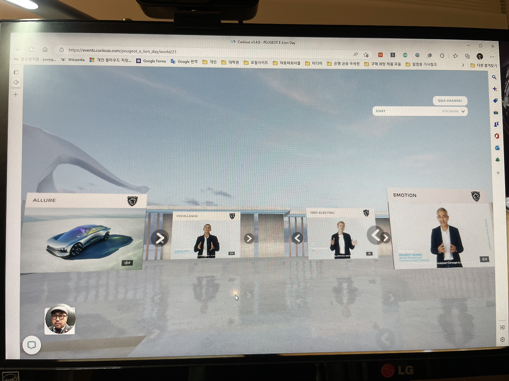Expand the 구매 희망 제품 모음 folder
The image size is (509, 381).
(383, 64)
